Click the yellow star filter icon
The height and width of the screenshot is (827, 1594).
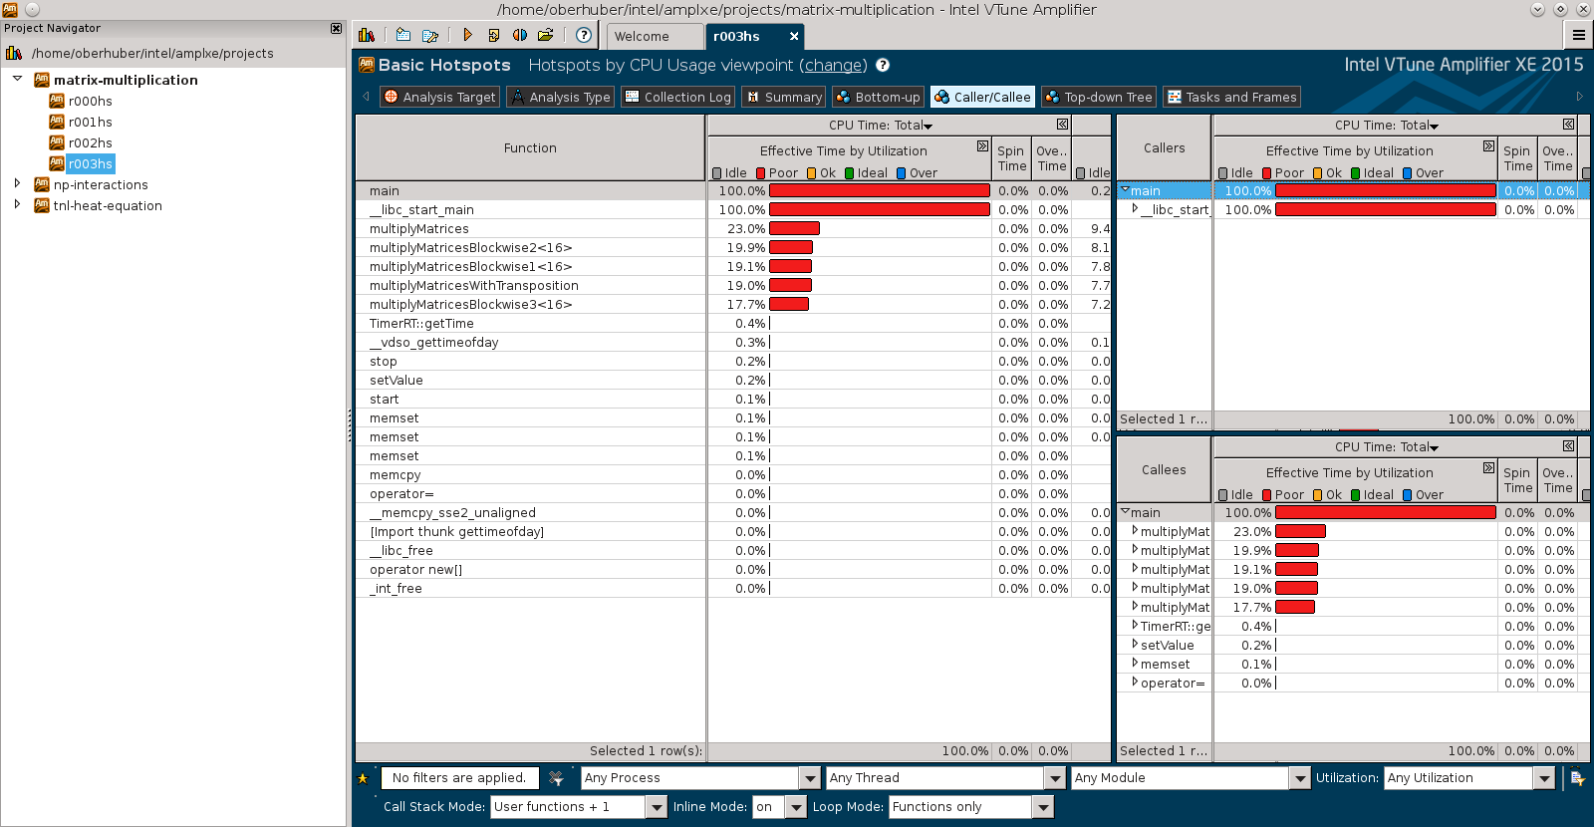(363, 778)
